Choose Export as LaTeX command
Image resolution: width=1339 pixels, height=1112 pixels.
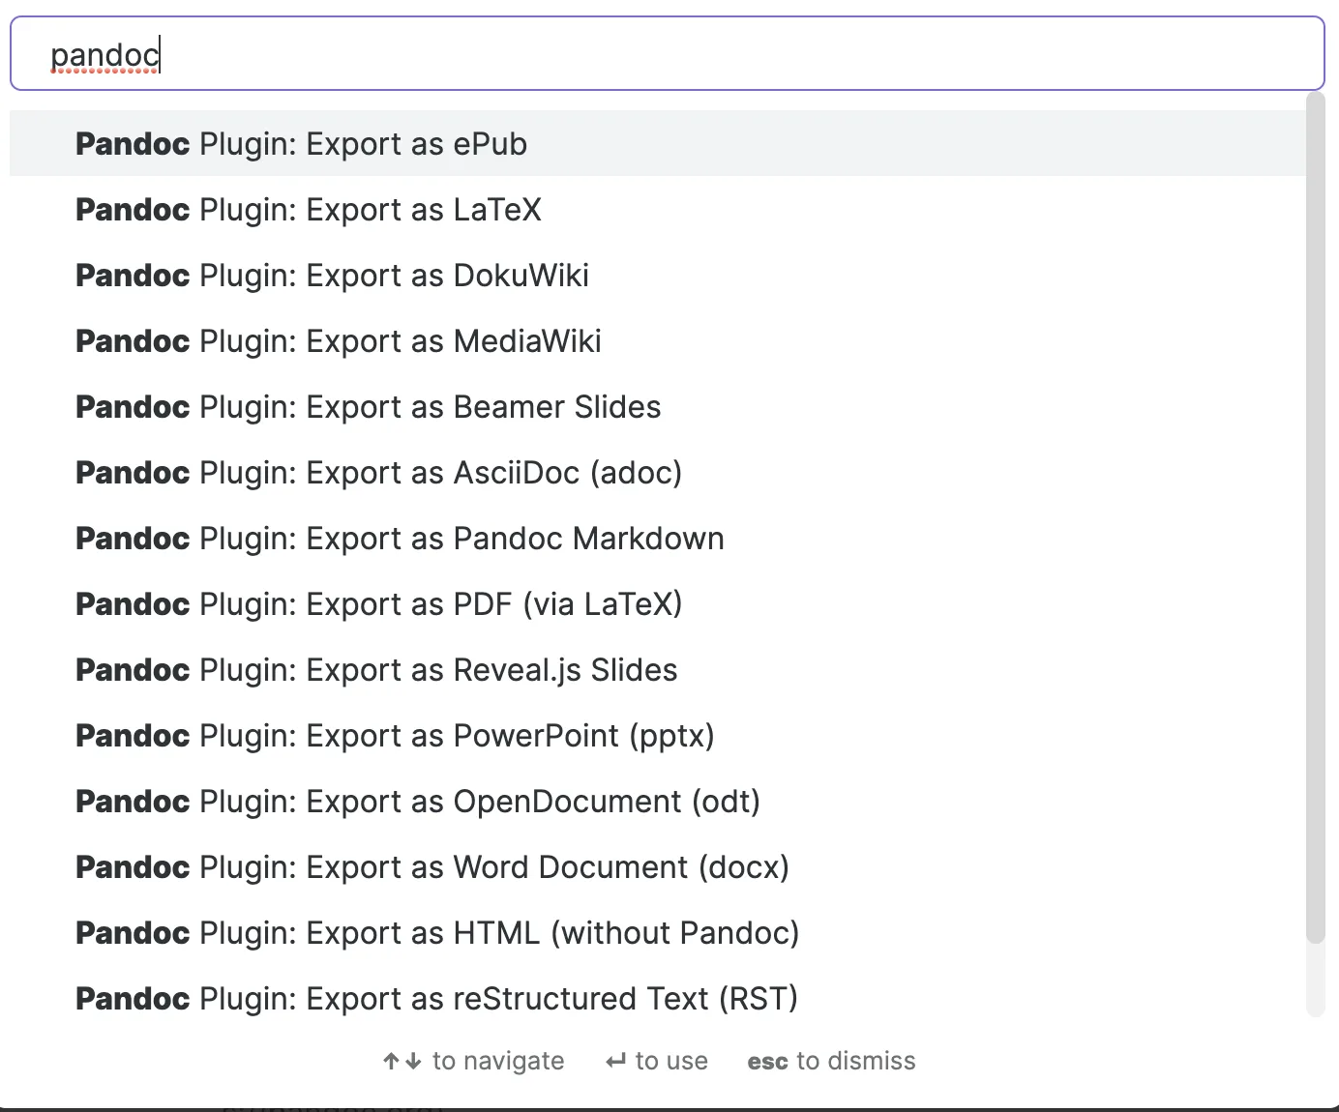(x=309, y=210)
